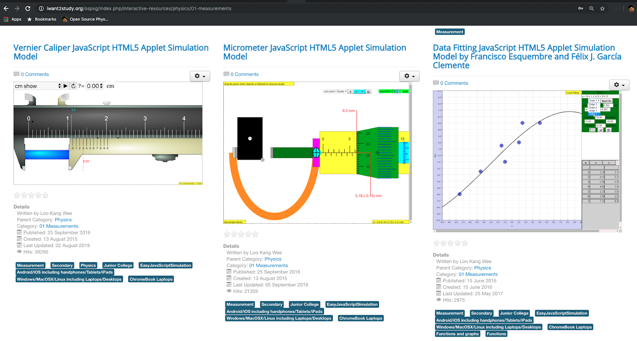Select Junior College tag under Micrometer
Image resolution: width=637 pixels, height=341 pixels.
pyautogui.click(x=305, y=304)
